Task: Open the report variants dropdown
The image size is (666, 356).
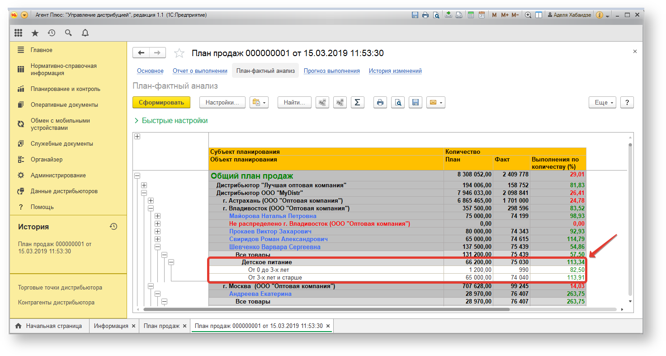Action: point(259,103)
